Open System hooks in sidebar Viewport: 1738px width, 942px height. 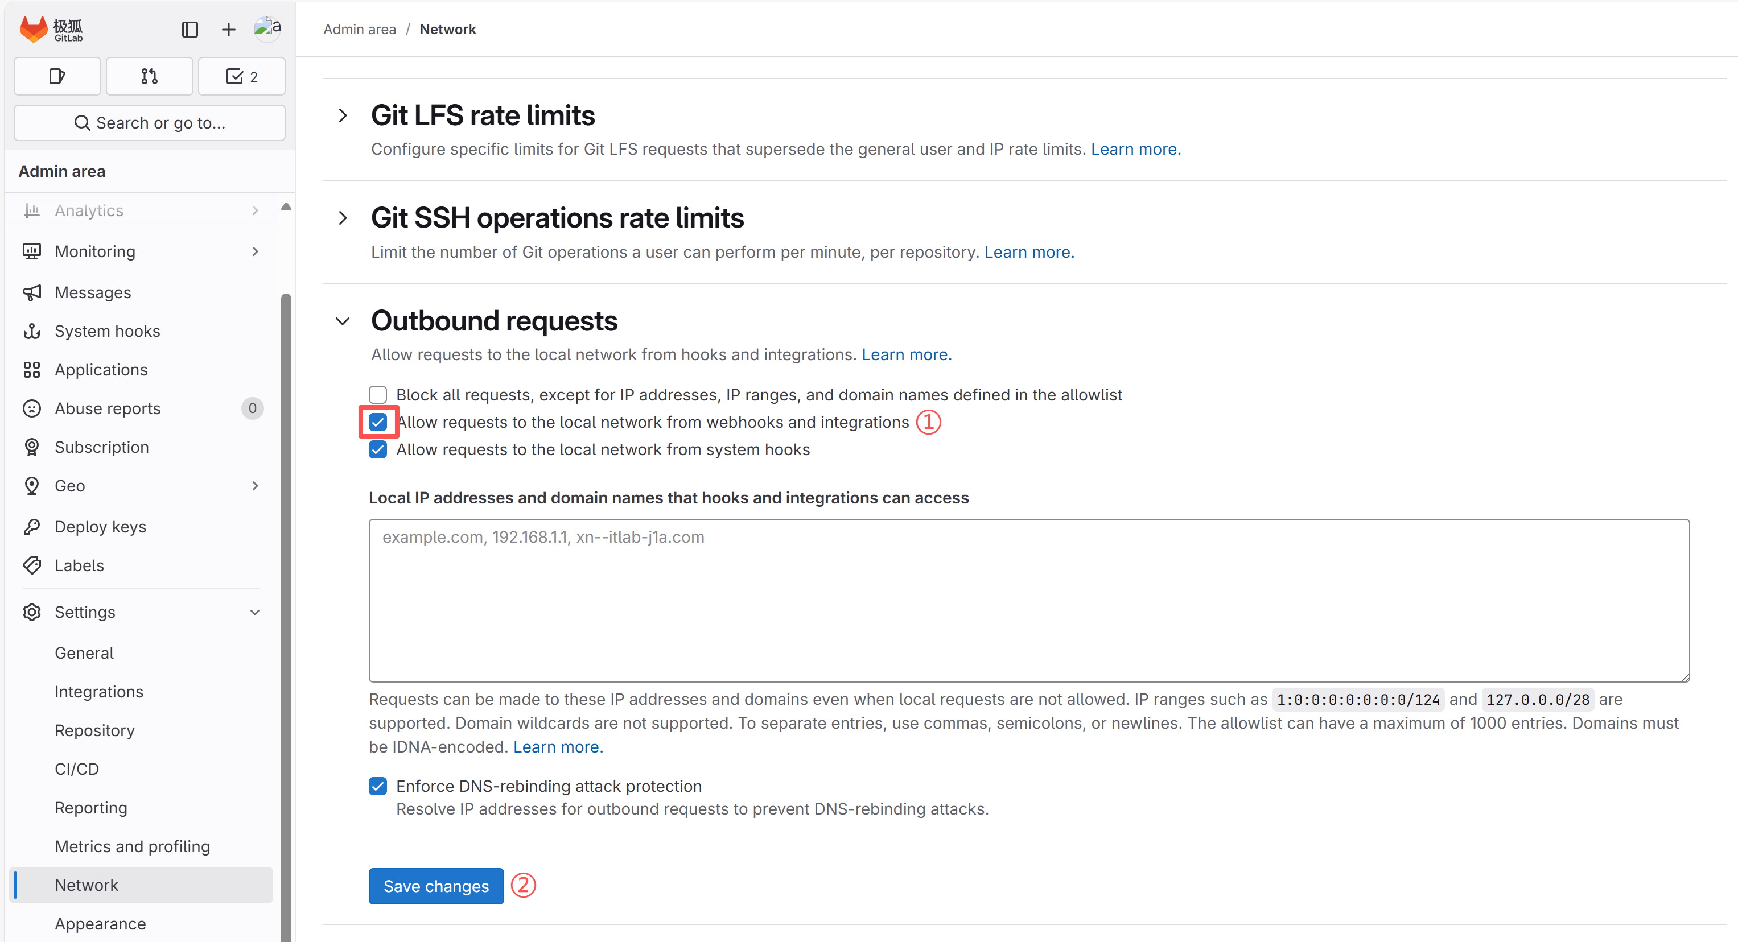pos(108,331)
